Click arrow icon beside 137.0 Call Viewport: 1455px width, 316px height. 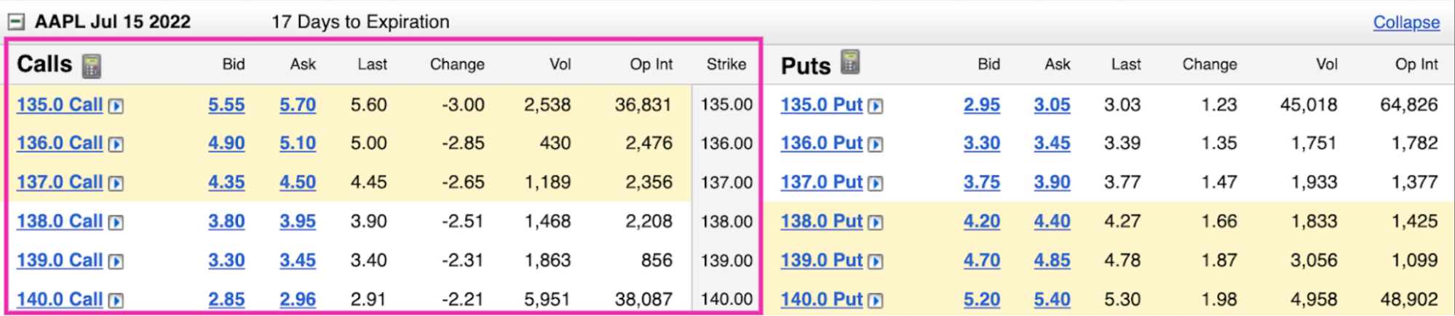tap(116, 183)
